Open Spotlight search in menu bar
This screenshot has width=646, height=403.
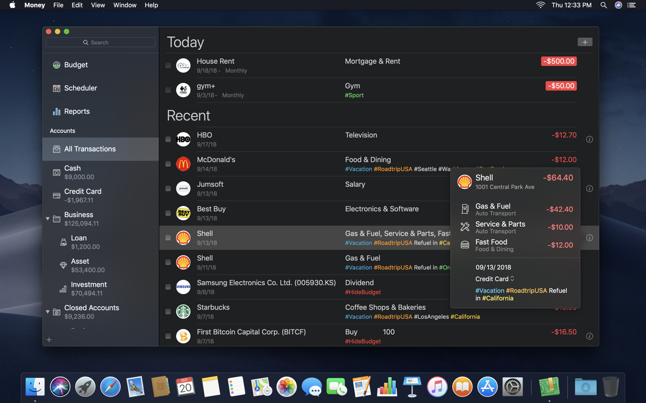[604, 5]
